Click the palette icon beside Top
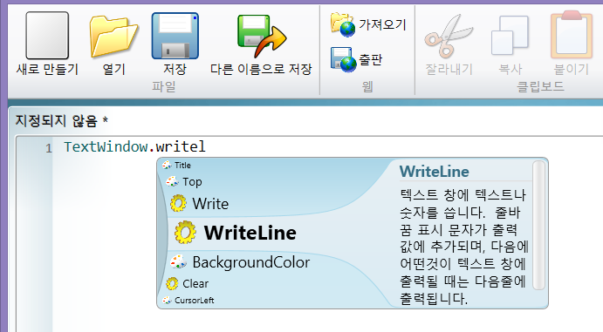603x332 pixels. tap(172, 181)
